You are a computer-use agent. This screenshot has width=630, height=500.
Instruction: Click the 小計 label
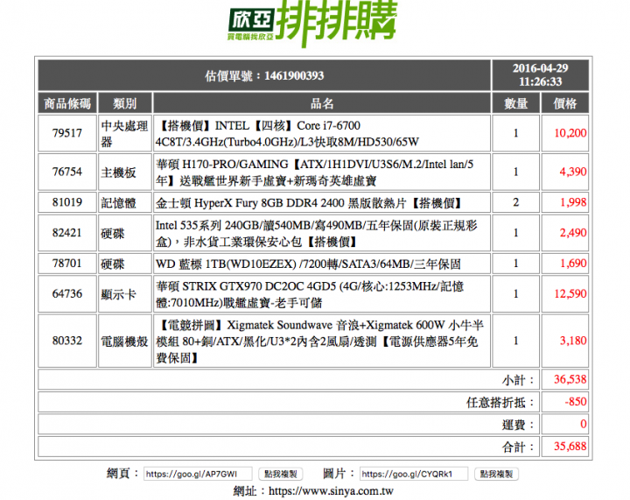click(518, 380)
